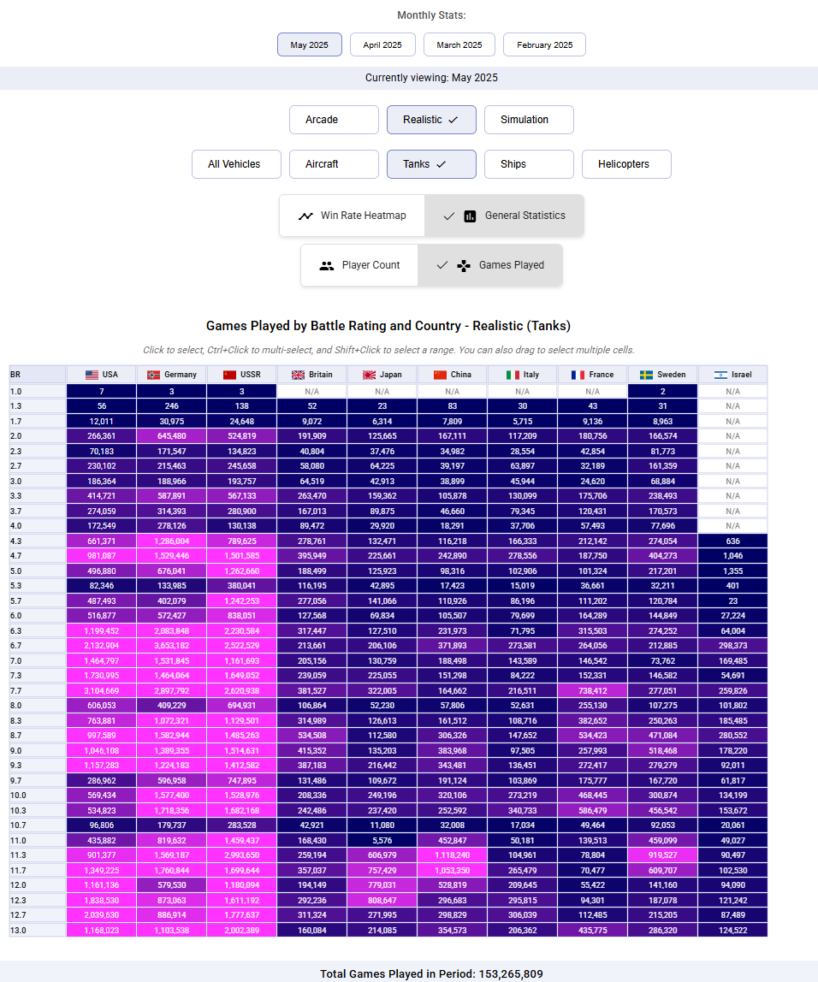Select China cell showing 1,118,240

click(453, 855)
